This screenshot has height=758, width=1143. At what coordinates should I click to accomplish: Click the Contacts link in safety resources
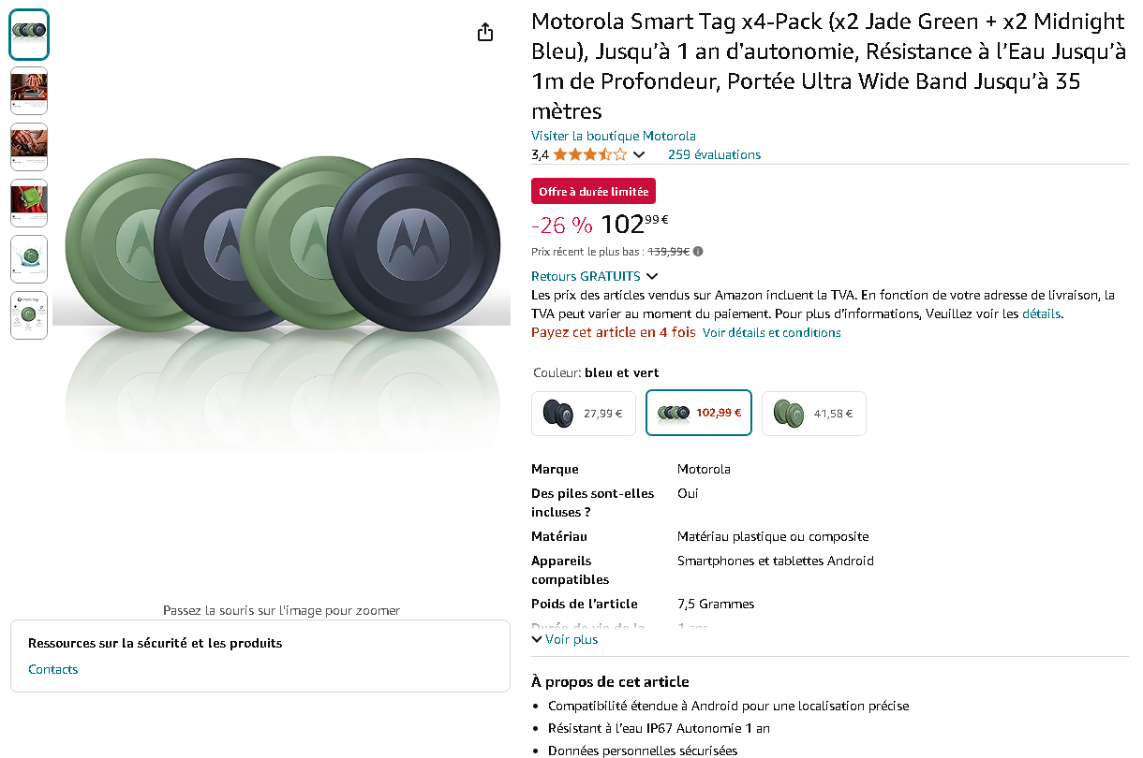tap(53, 669)
